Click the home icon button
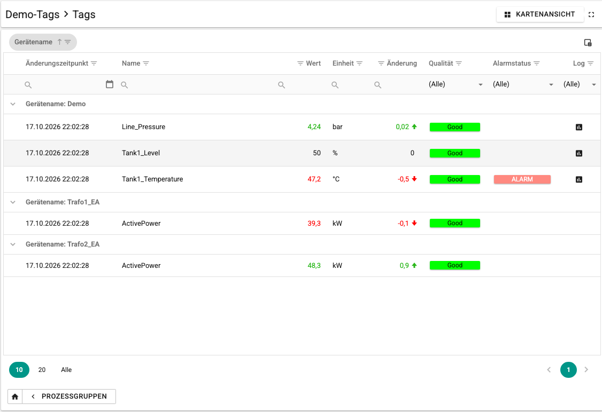 15,397
